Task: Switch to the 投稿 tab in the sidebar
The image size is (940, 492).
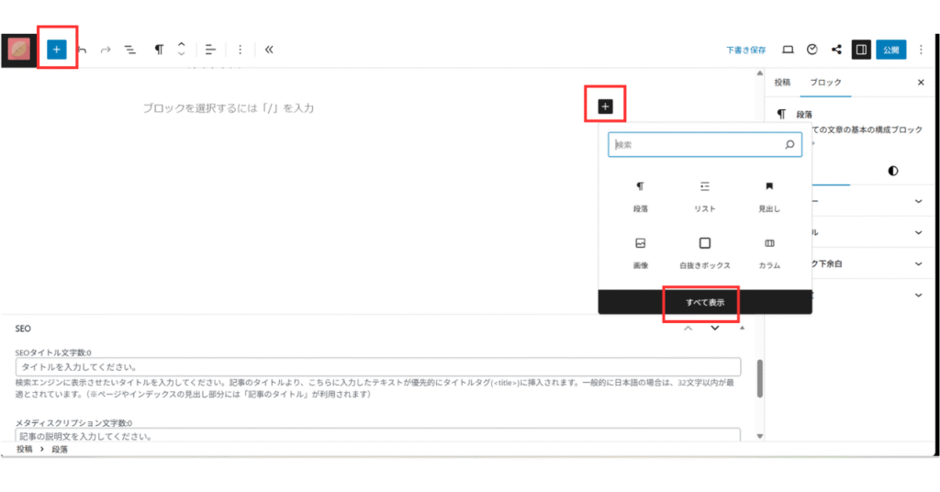Action: tap(782, 83)
